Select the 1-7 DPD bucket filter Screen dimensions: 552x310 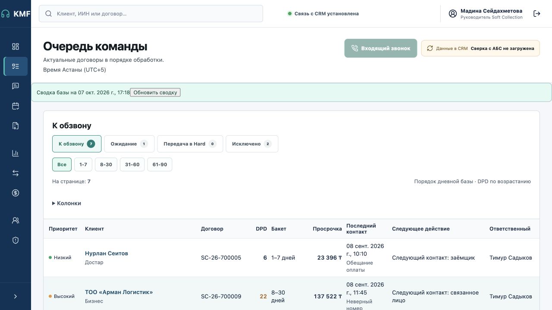[83, 164]
